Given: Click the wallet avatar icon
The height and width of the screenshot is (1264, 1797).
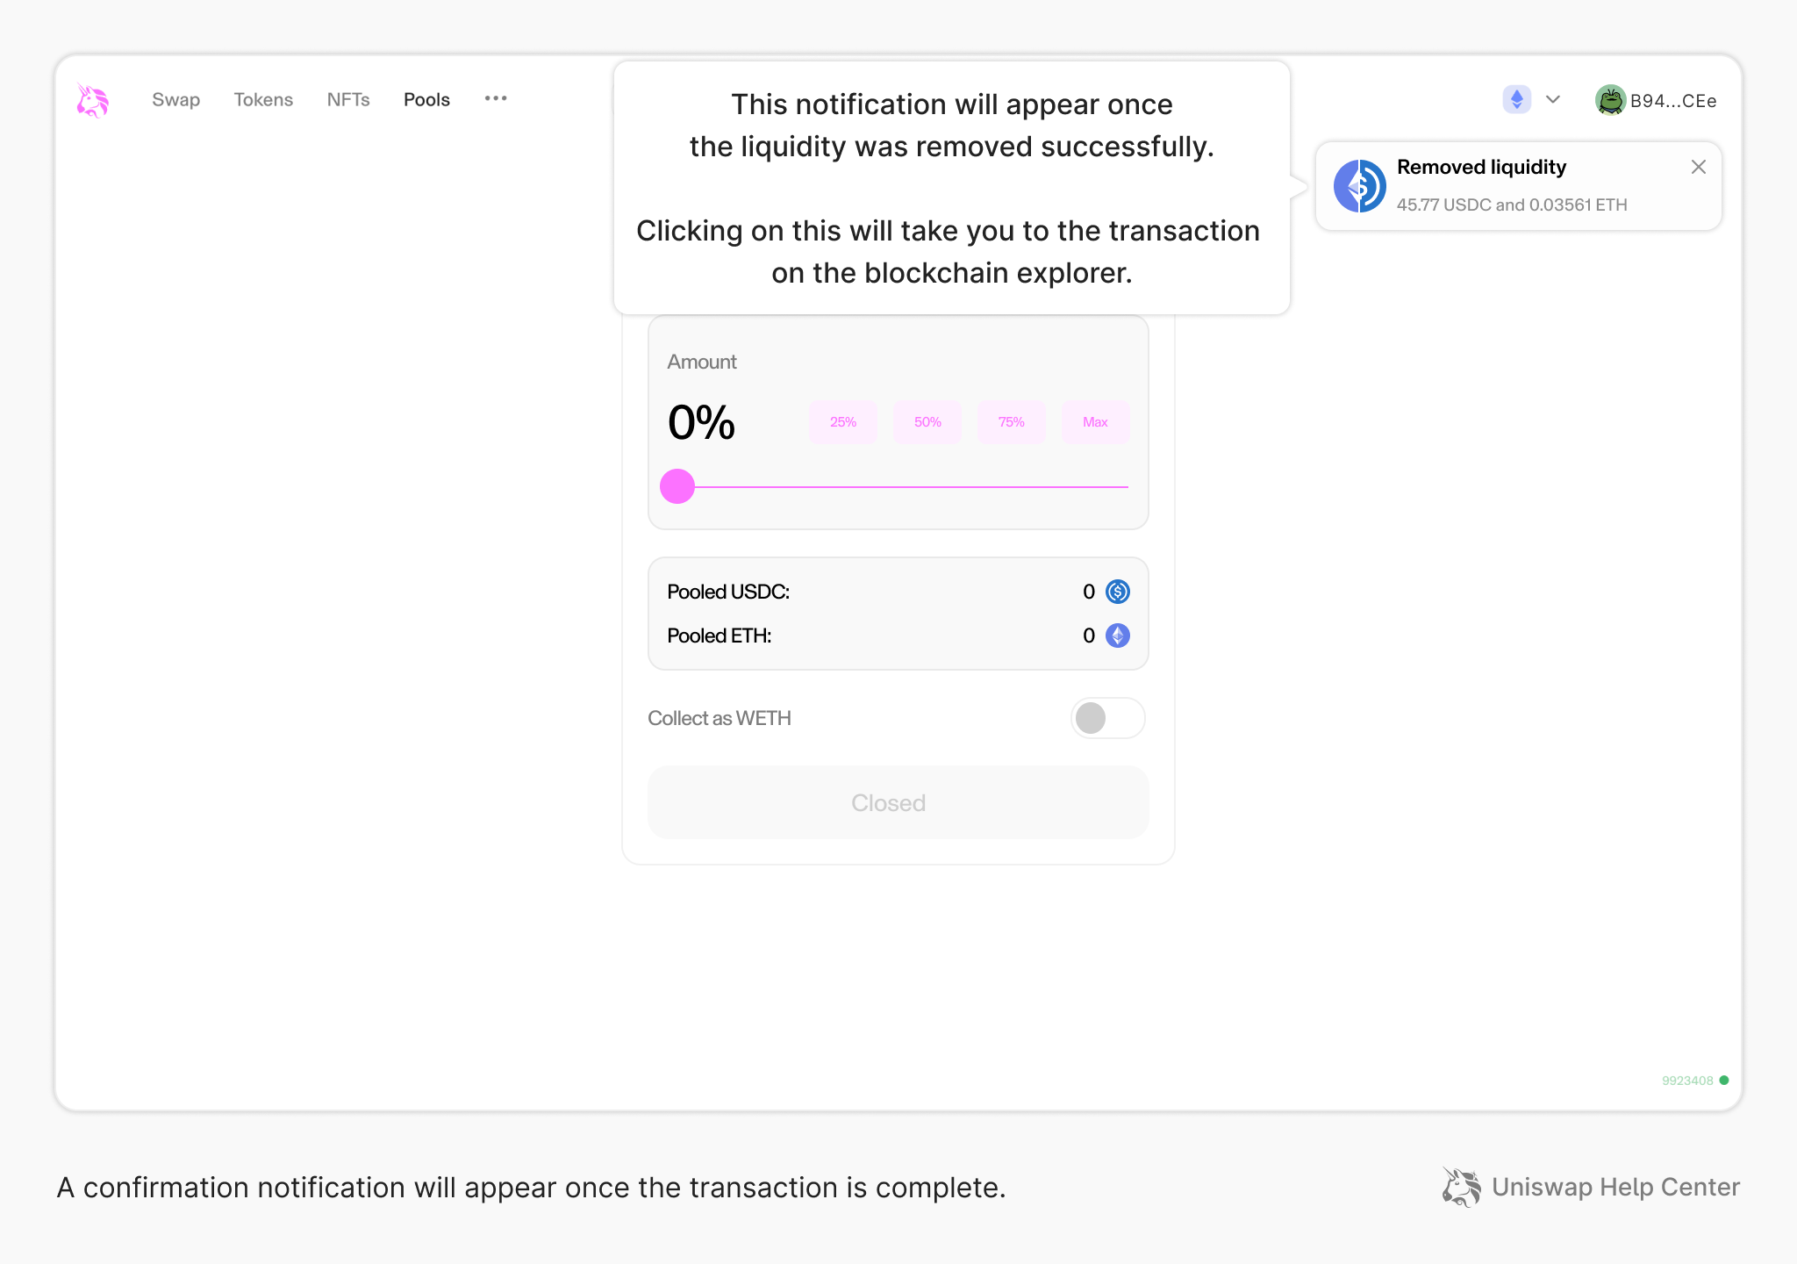Looking at the screenshot, I should 1610,99.
